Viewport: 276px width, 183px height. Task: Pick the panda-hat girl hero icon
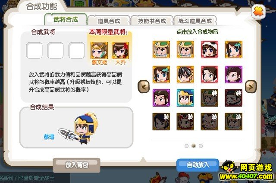coord(210,50)
